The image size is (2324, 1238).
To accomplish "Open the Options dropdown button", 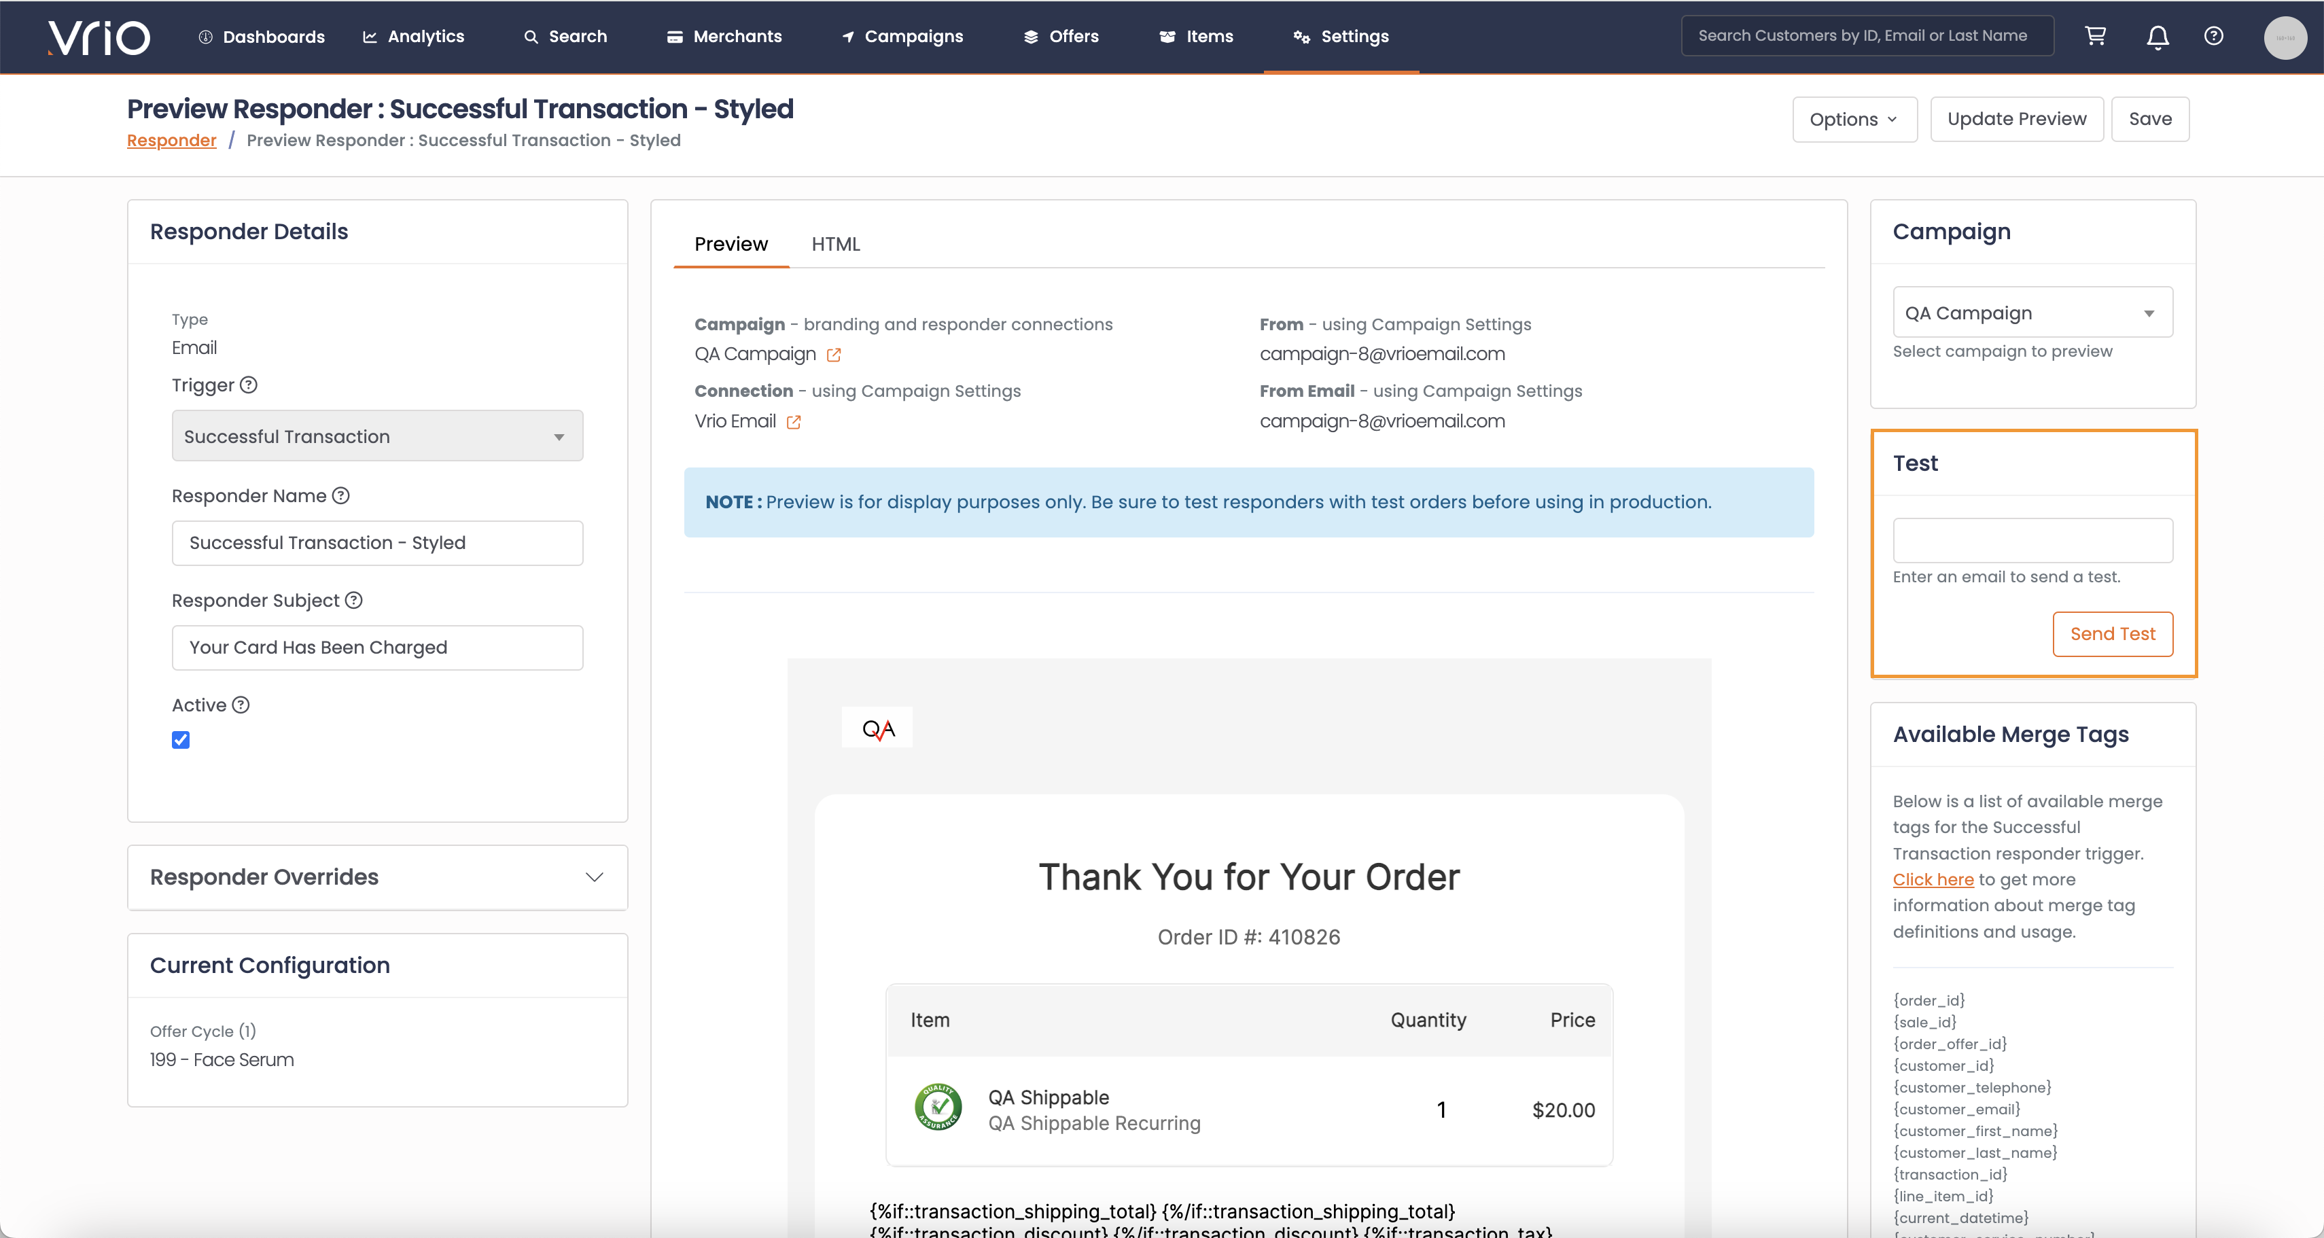I will (1854, 119).
